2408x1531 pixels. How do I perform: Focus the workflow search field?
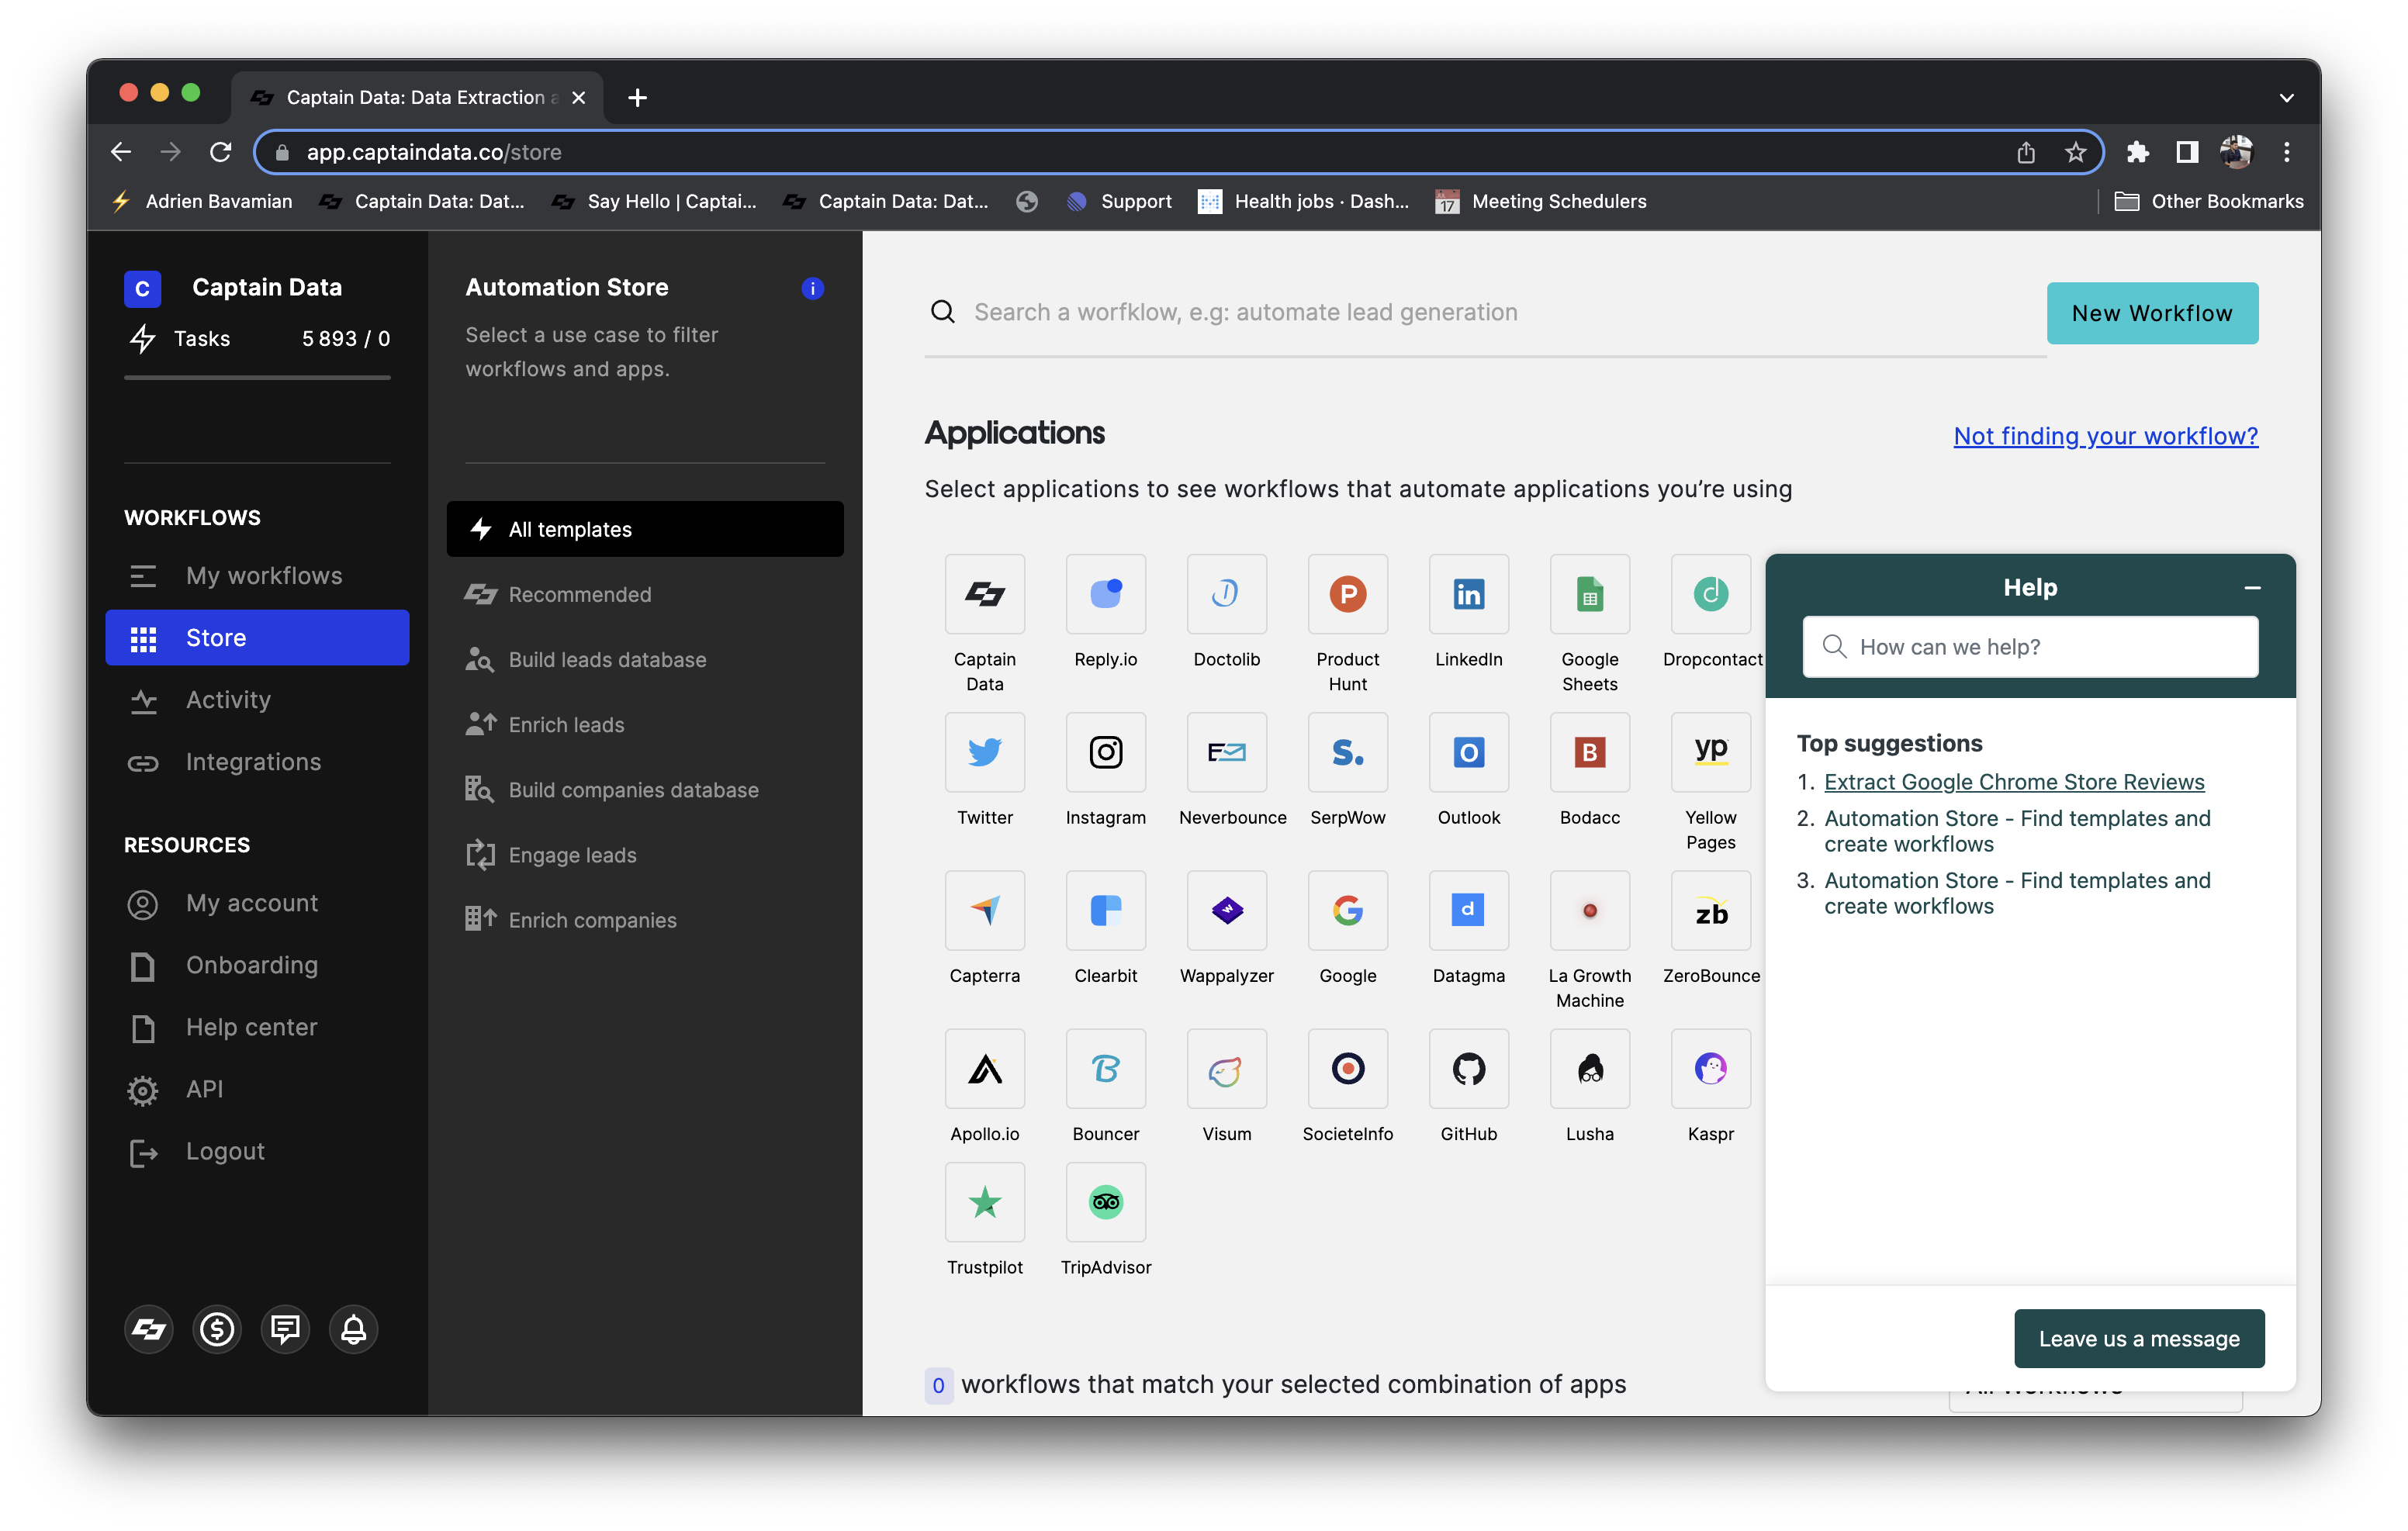1485,313
